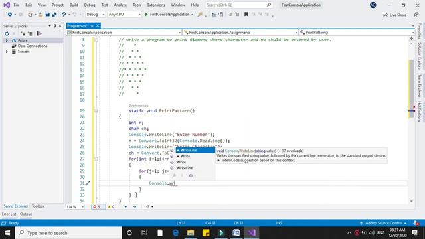Image resolution: width=425 pixels, height=239 pixels.
Task: Select the highlighted WriteLine suggestion
Action: [195, 151]
